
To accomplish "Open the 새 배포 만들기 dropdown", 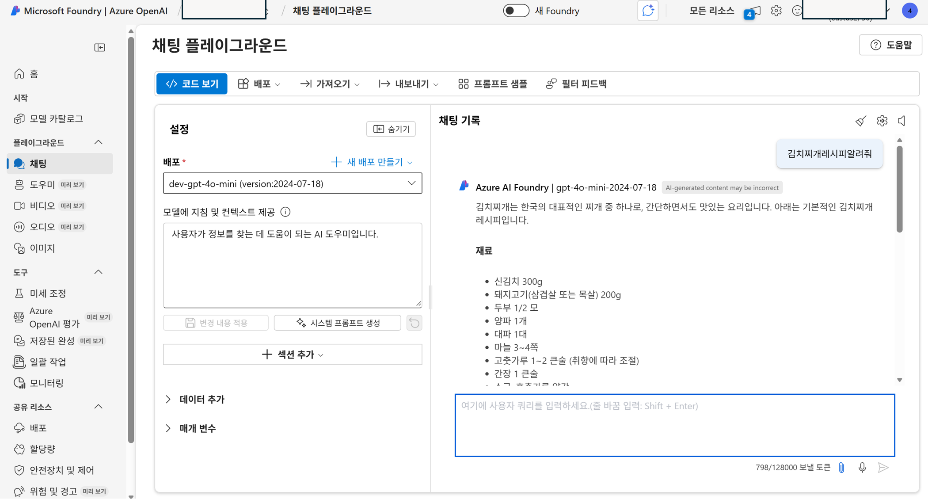I will (x=372, y=162).
